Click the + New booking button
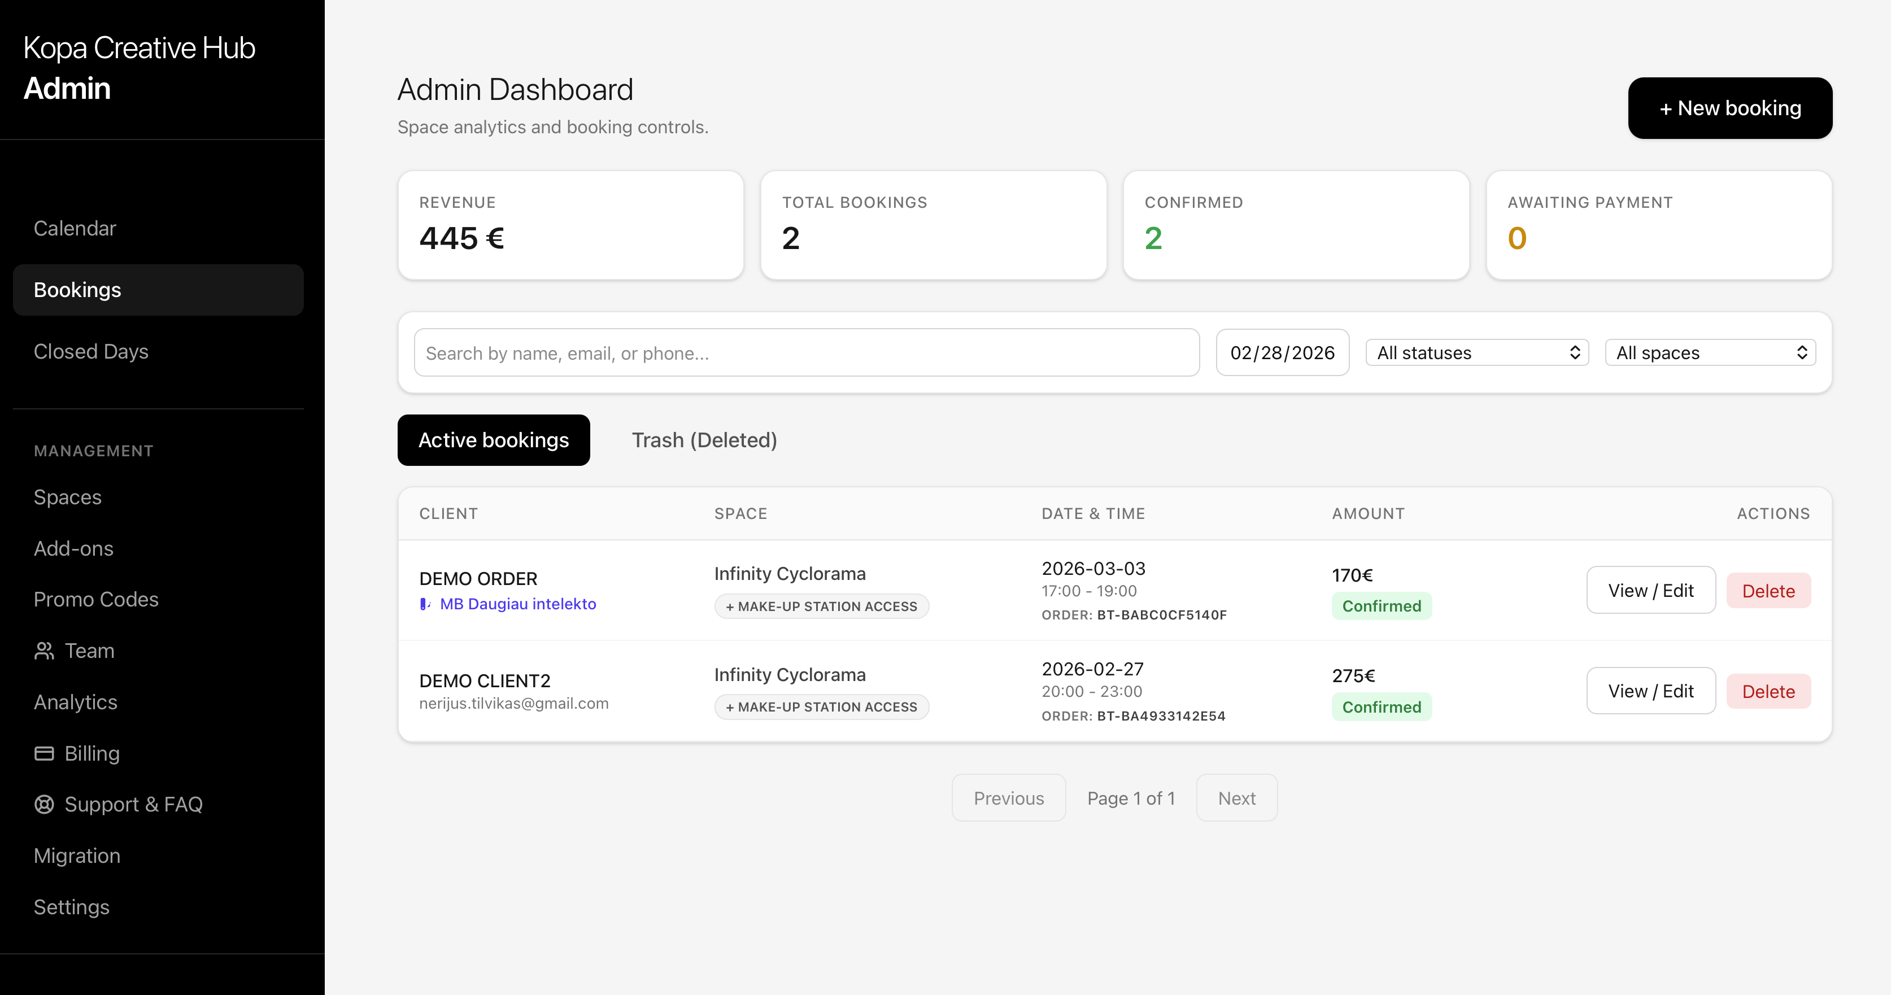1891x995 pixels. 1729,108
